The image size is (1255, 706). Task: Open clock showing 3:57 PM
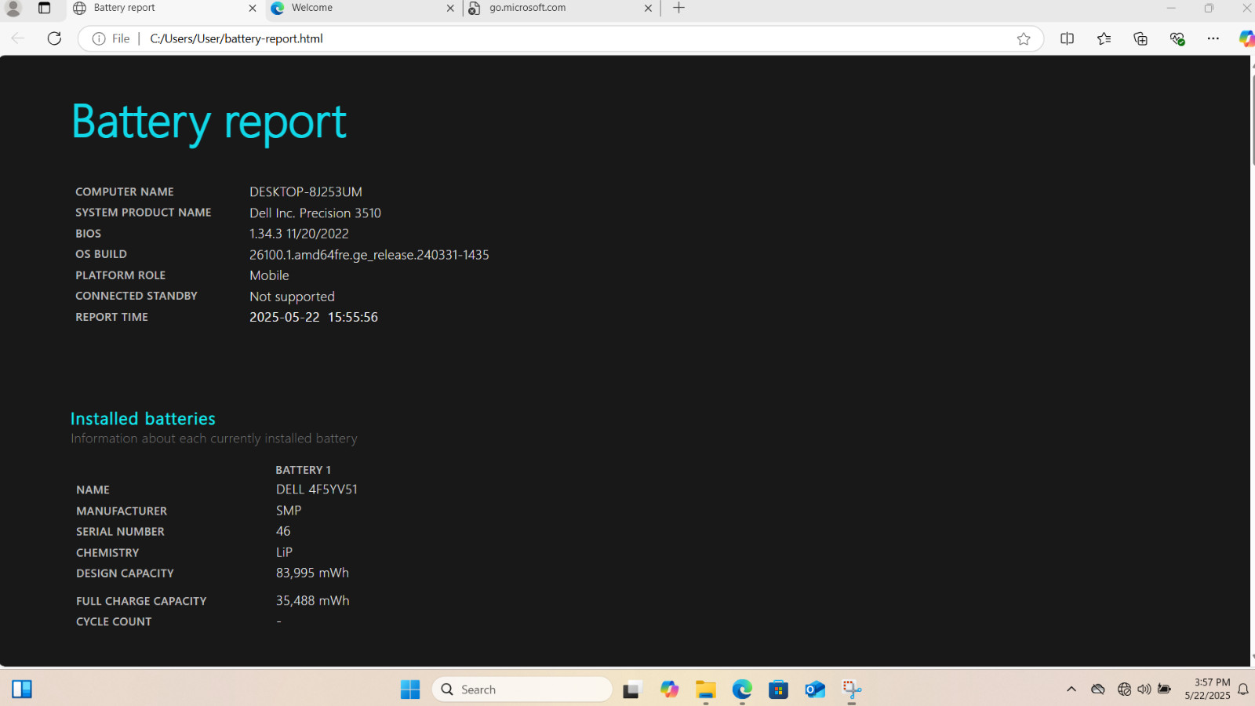[1207, 689]
